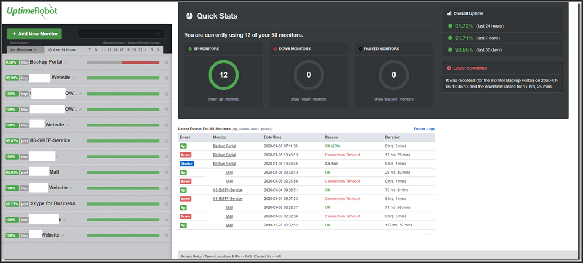Click Export Logs link
Viewport: 583px width, 263px height.
pos(424,129)
